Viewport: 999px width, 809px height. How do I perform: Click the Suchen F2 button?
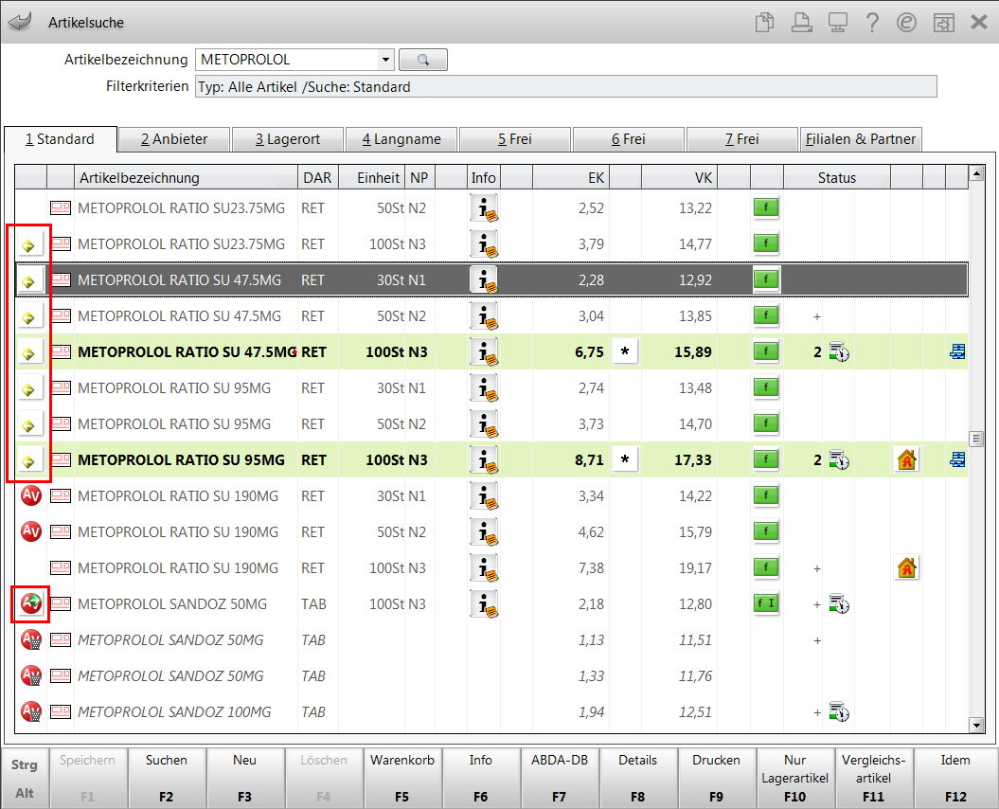167,778
